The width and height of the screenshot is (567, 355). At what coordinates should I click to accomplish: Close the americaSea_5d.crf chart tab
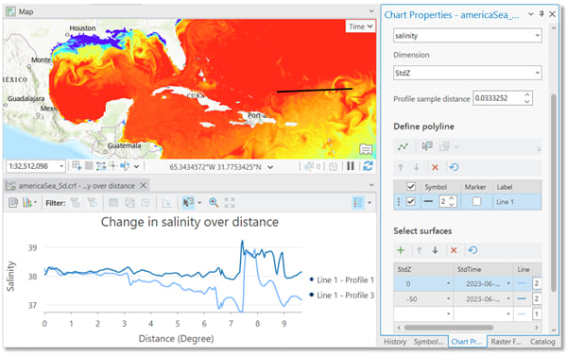[x=144, y=185]
